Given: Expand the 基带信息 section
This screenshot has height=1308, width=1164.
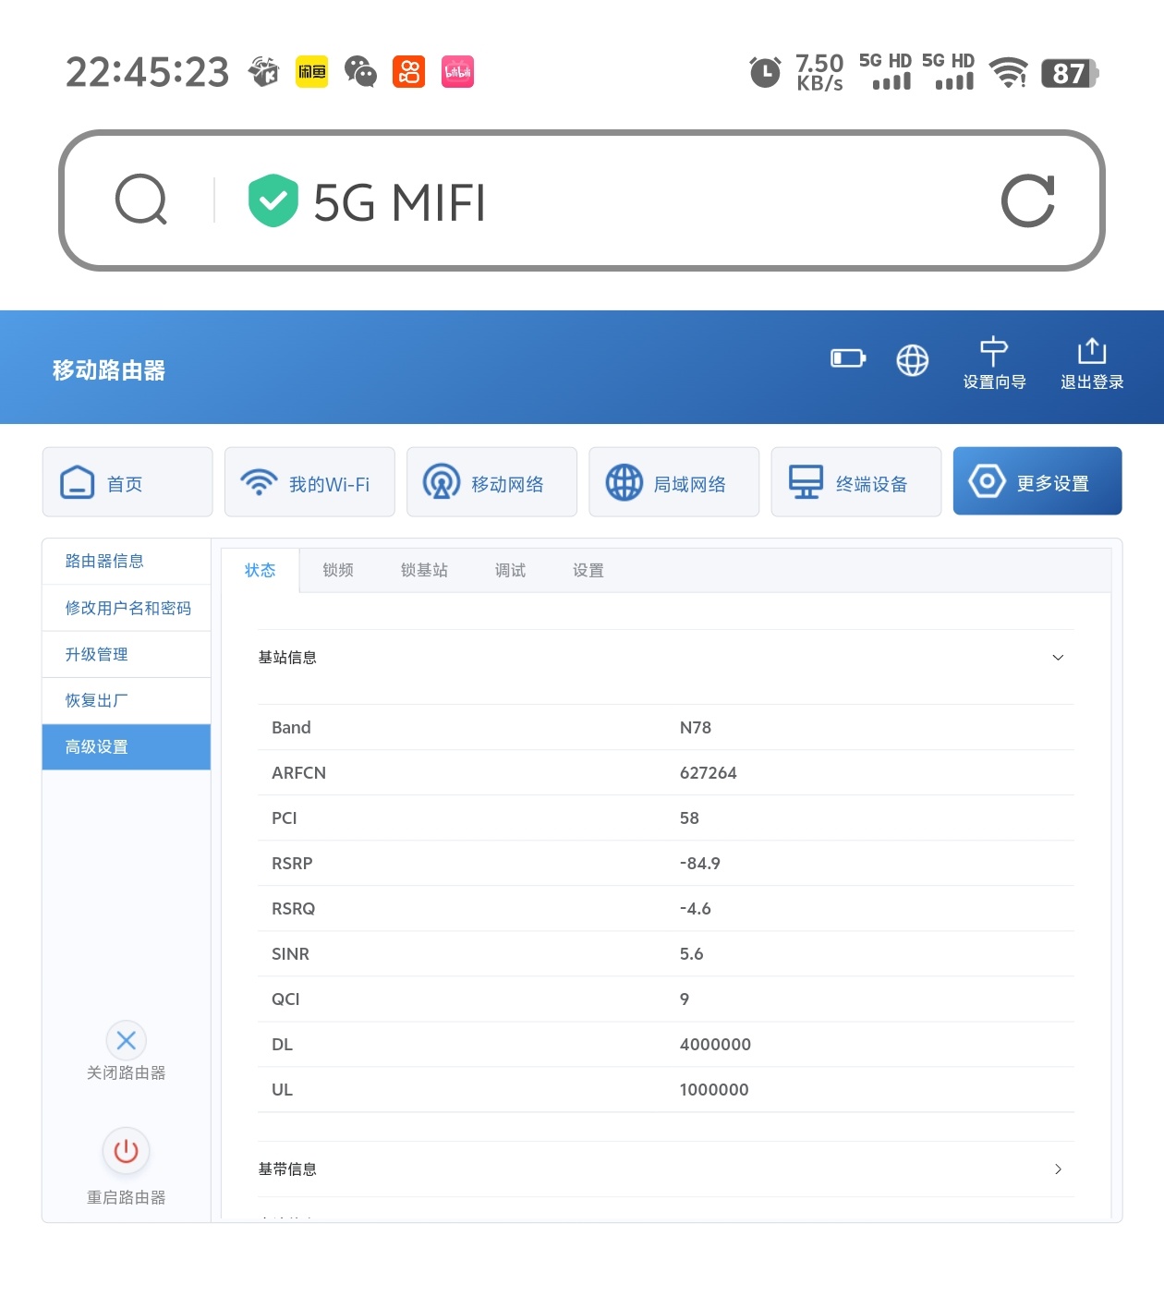Looking at the screenshot, I should pos(1058,1169).
